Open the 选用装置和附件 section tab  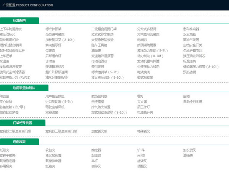[22, 88]
